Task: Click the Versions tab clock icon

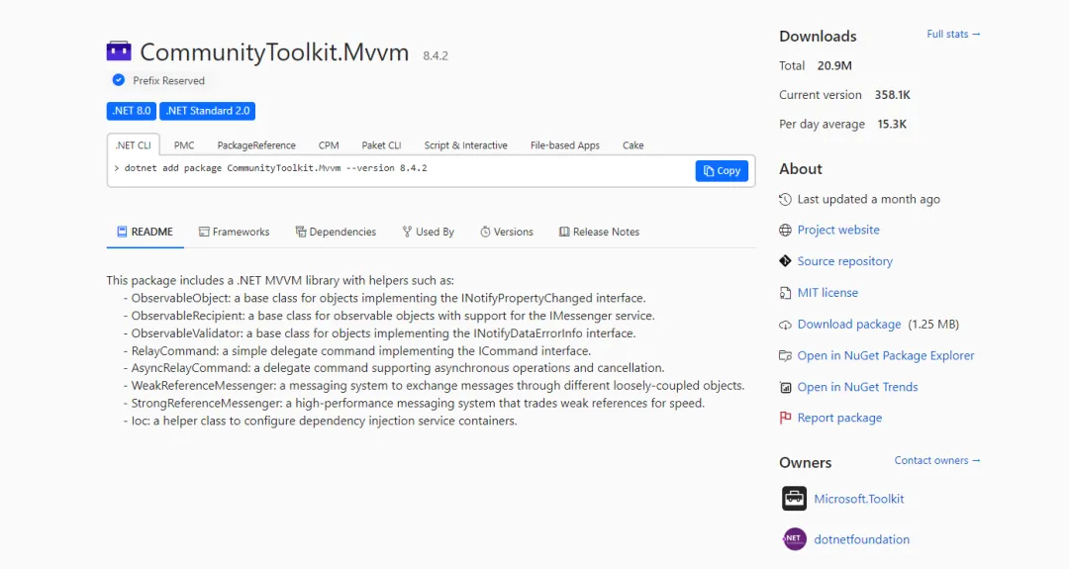Action: point(485,232)
